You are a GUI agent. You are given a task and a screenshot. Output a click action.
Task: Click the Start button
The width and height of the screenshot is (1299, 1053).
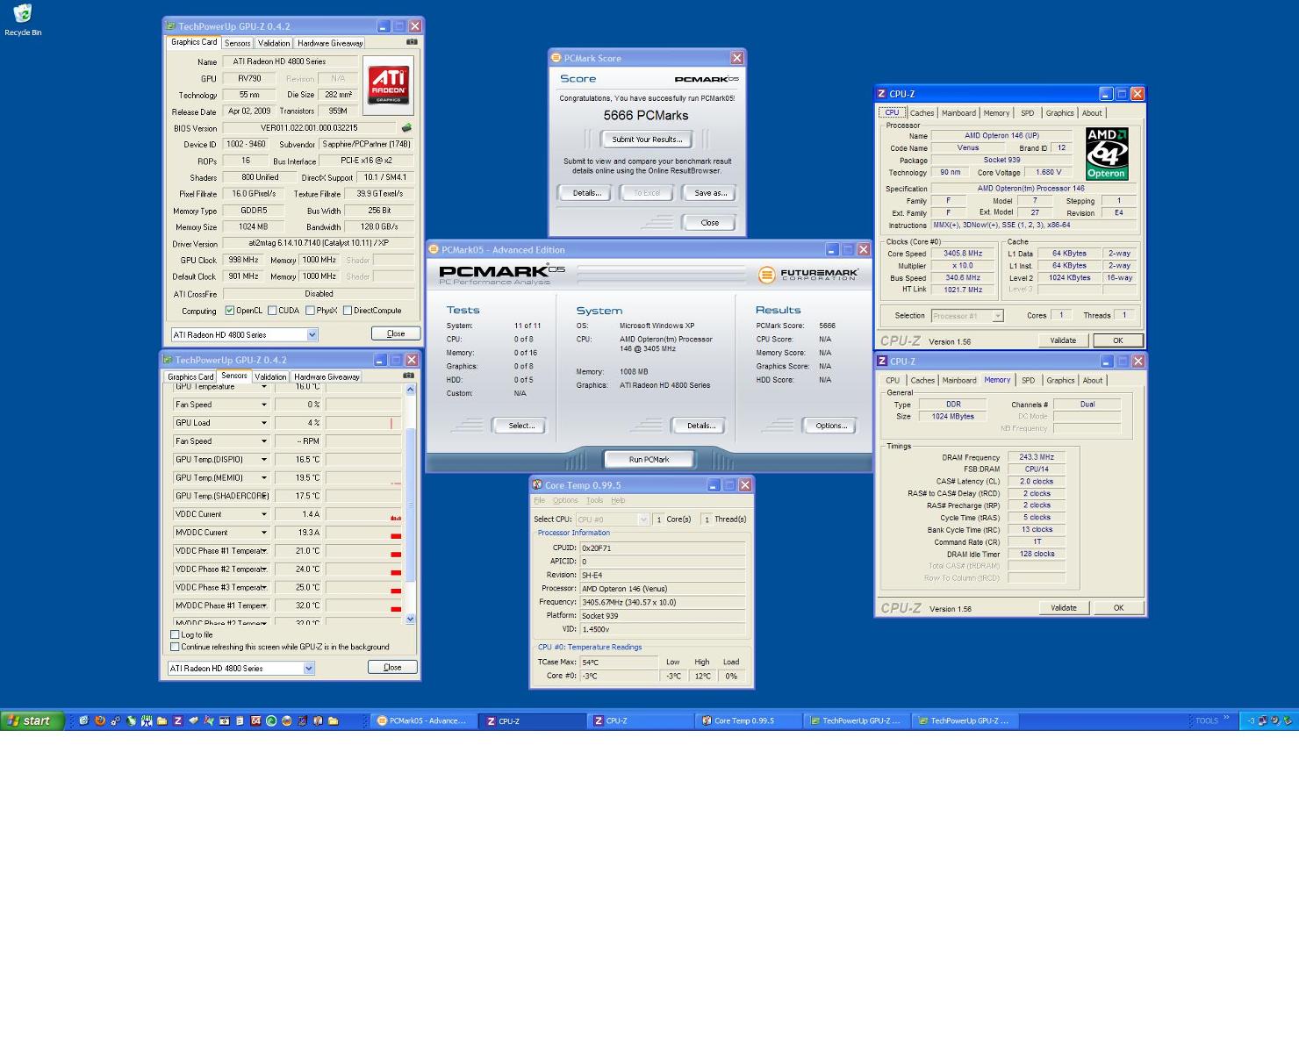(32, 720)
